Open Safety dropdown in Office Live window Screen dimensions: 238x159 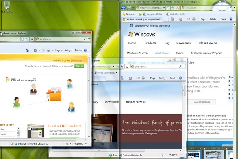(69, 50)
